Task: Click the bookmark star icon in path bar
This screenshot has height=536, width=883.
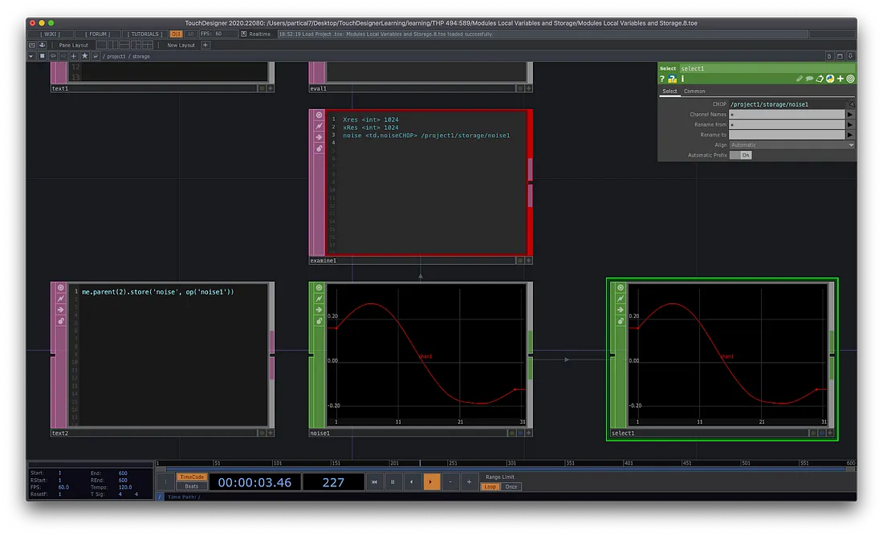Action: click(x=84, y=56)
